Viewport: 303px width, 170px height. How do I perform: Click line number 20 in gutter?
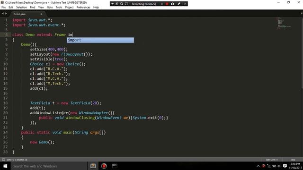click(5, 113)
